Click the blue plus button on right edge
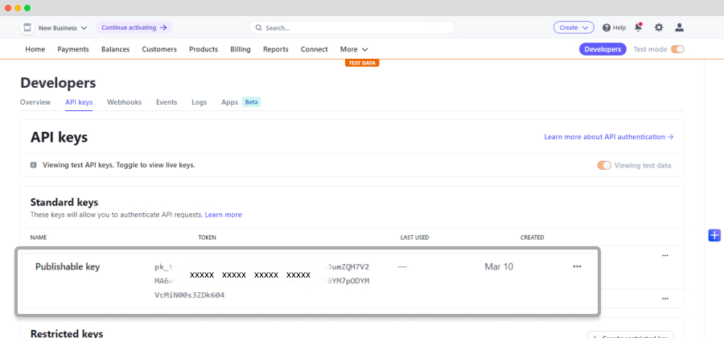 (714, 235)
